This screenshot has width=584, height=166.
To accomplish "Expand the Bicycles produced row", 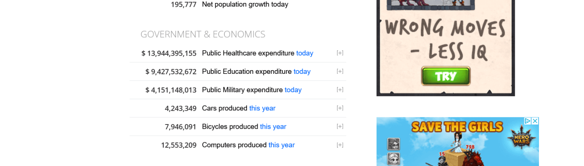I will click(x=340, y=127).
